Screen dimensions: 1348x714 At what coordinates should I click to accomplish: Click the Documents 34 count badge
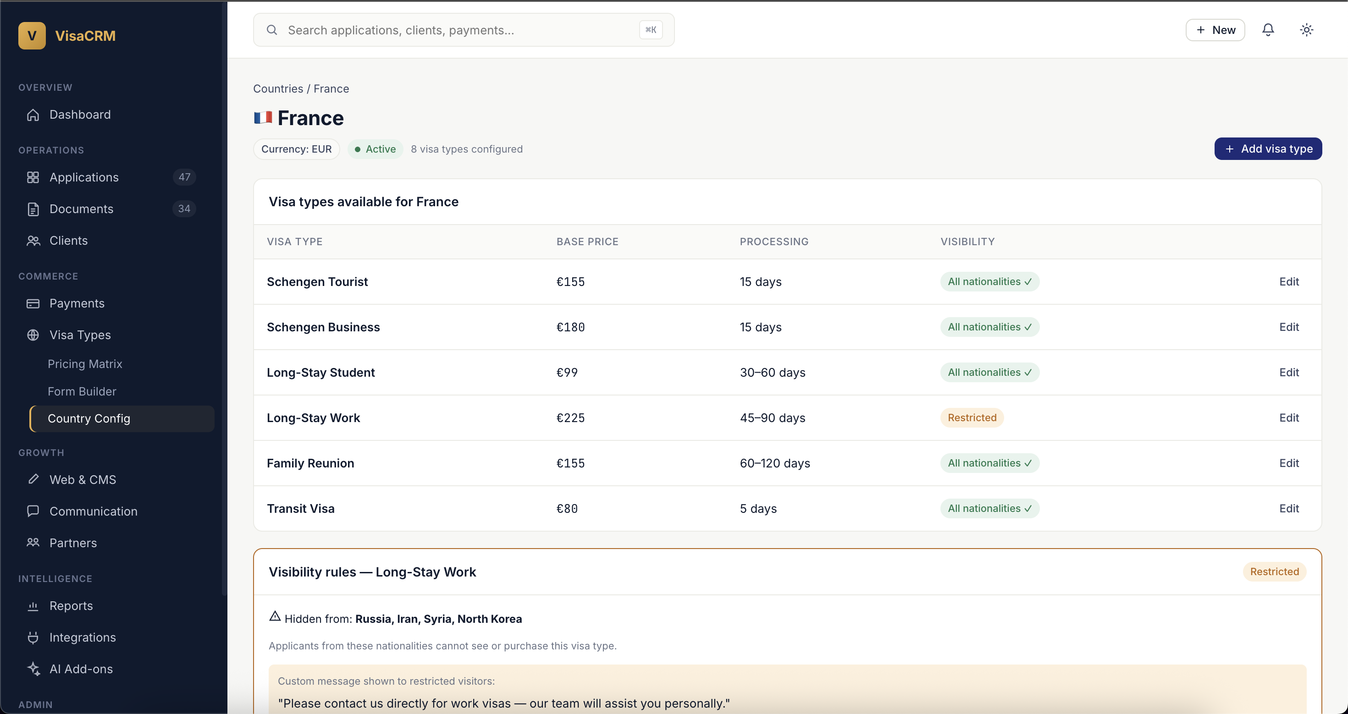(184, 209)
